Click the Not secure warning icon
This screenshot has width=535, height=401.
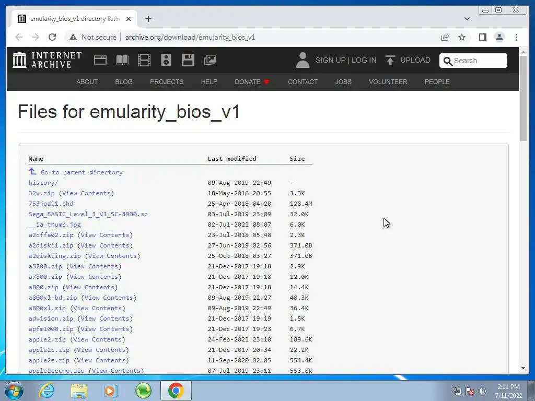(73, 37)
